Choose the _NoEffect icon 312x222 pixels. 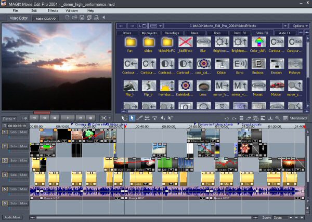186,42
